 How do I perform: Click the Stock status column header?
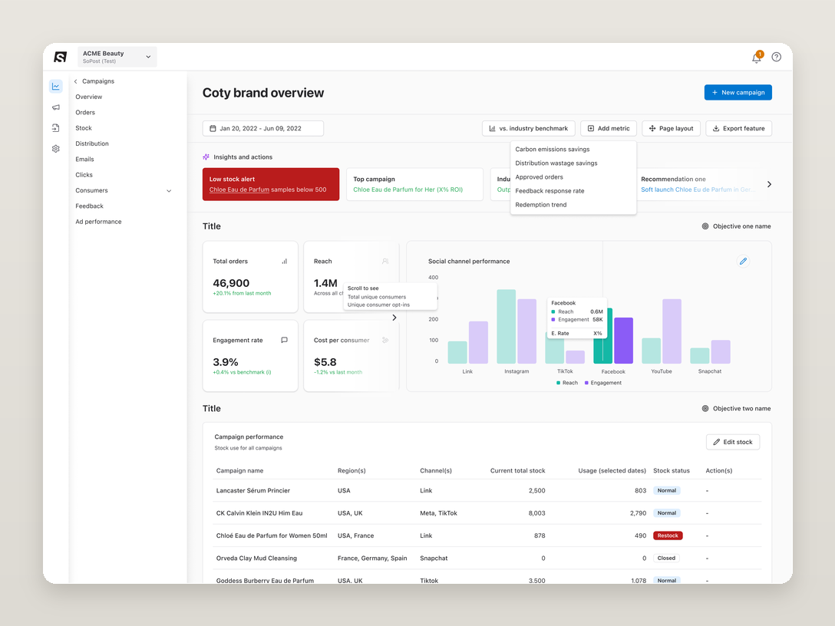tap(671, 471)
